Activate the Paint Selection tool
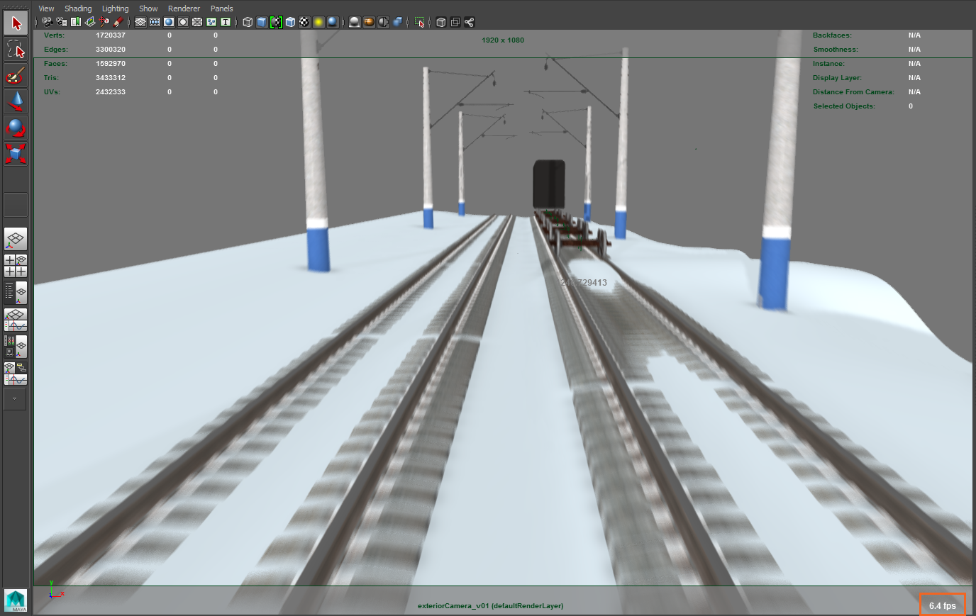Screen dimensions: 976x616 [x=15, y=75]
